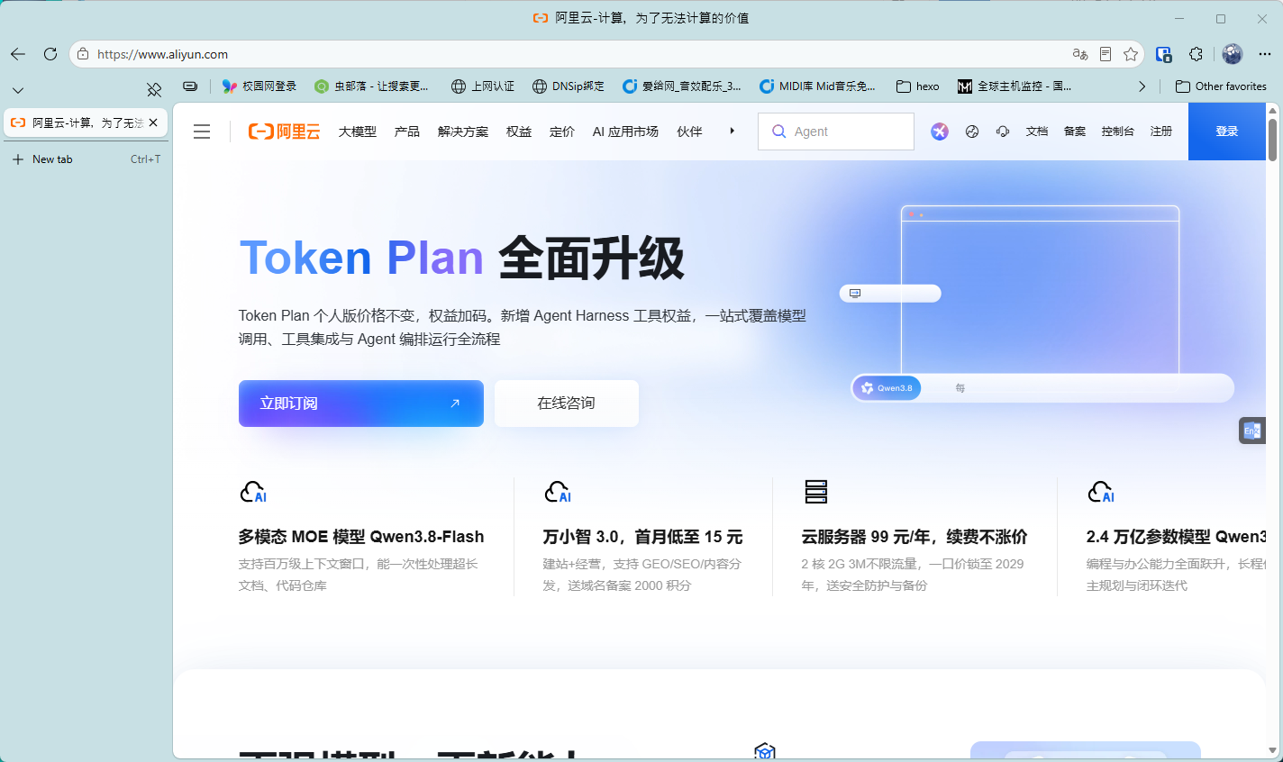Add this page to favorites with the star
Viewport: 1283px width, 762px height.
pyautogui.click(x=1131, y=54)
